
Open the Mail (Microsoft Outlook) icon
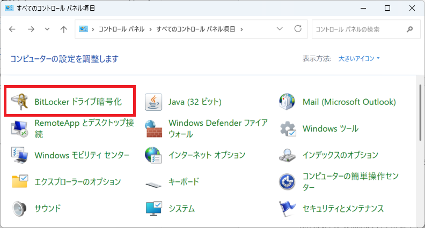[x=287, y=102]
